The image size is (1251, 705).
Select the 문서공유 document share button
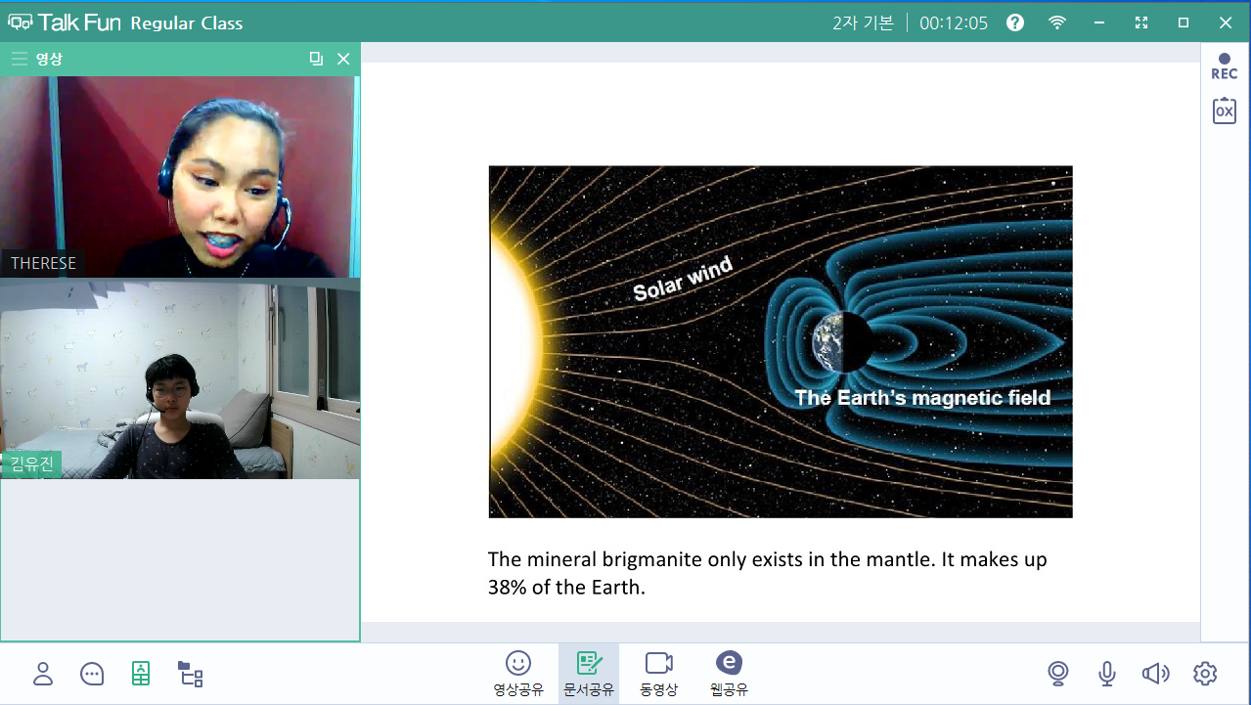(589, 673)
